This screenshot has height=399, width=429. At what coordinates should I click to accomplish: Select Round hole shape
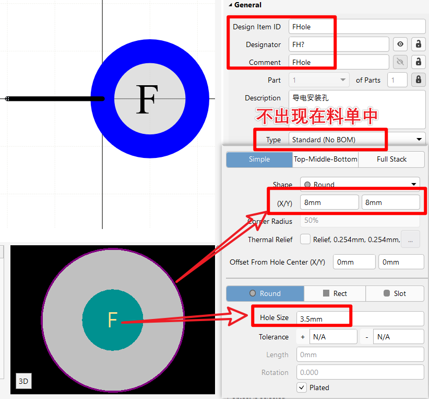pyautogui.click(x=265, y=293)
